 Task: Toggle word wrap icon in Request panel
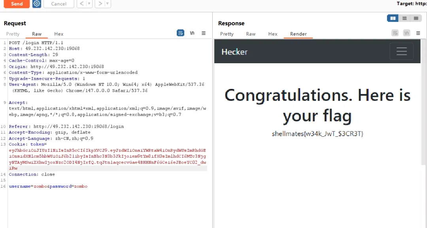pos(180,33)
